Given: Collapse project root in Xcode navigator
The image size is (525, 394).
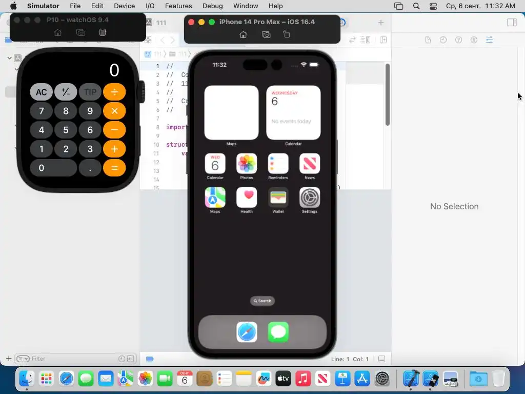Looking at the screenshot, I should pyautogui.click(x=9, y=58).
